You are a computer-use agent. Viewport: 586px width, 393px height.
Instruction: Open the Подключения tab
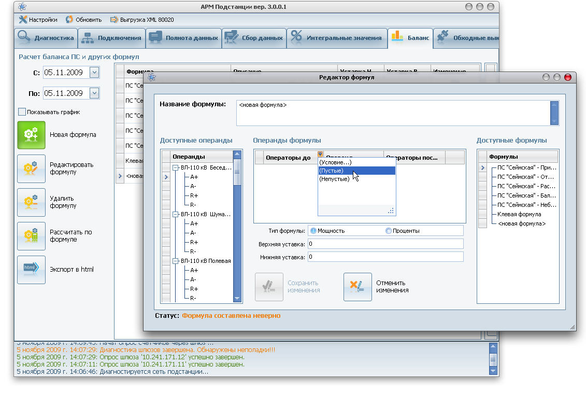tap(111, 38)
